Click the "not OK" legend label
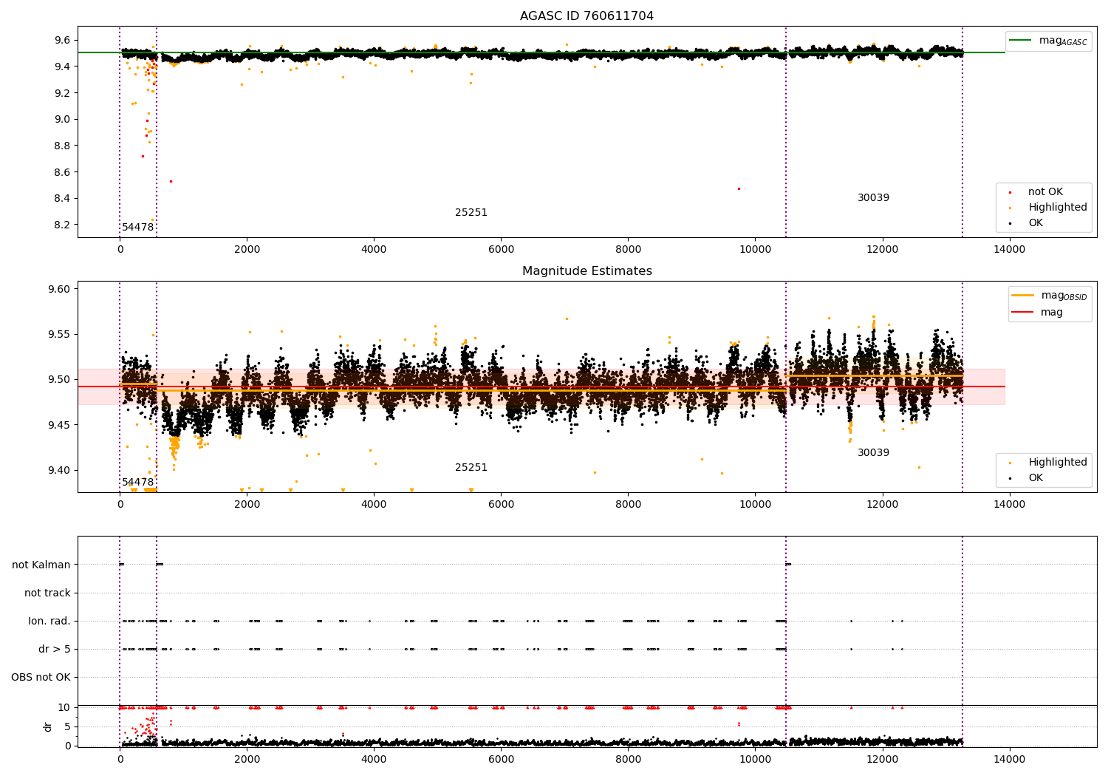Viewport: 1108px width, 776px height. tap(1045, 192)
